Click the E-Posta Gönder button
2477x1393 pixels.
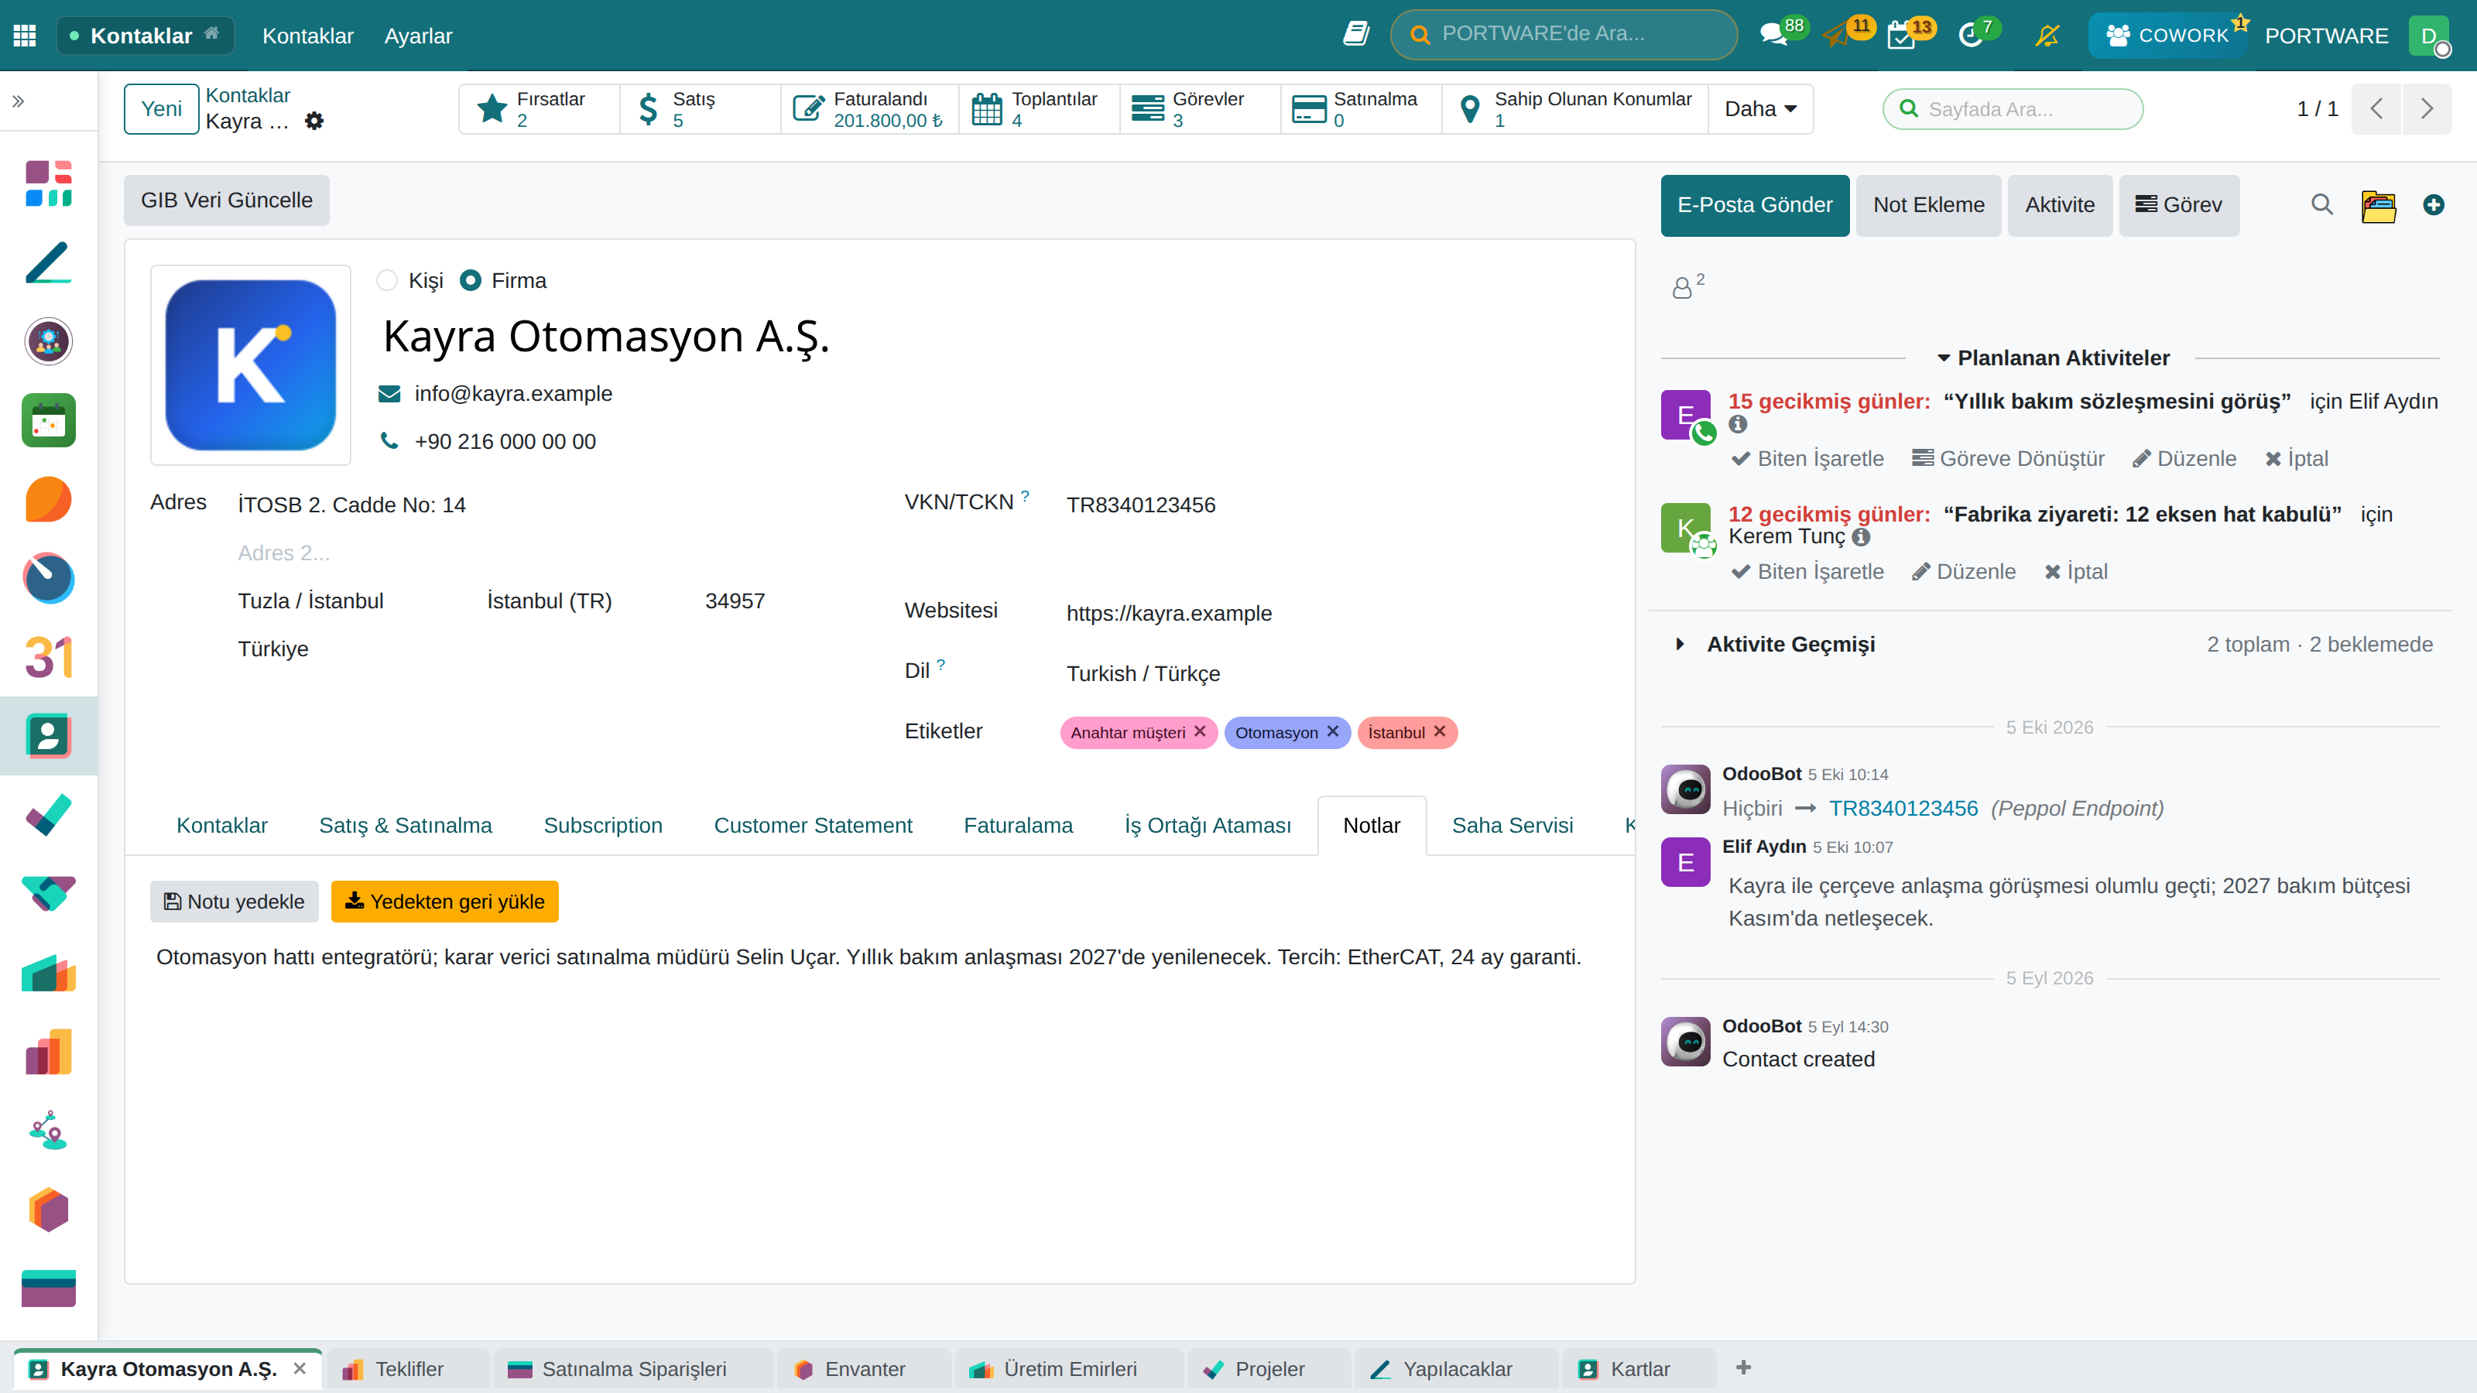(1755, 205)
